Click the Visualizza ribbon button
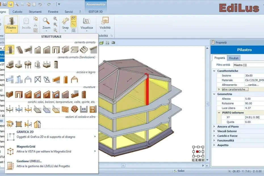Viewport: 264px width, 176px height. [x=87, y=24]
